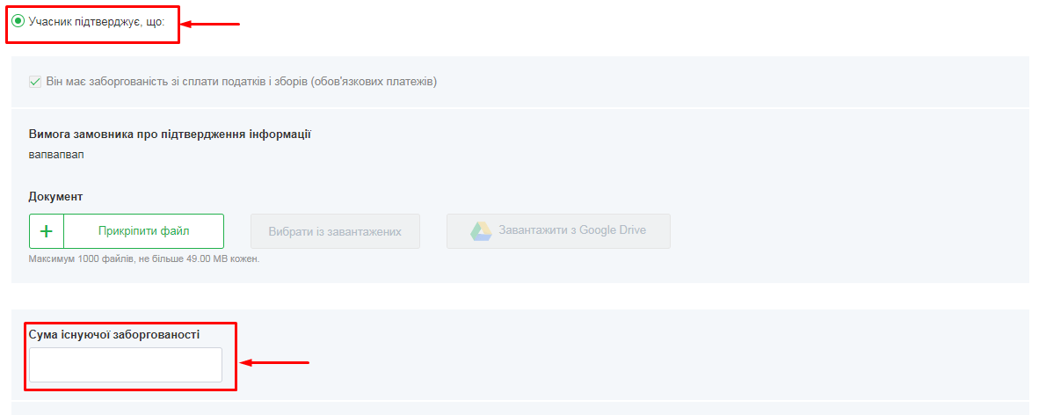The image size is (1039, 415).
Task: Click heading 'Вимога замовника про підтвердження інформації'
Action: (170, 135)
